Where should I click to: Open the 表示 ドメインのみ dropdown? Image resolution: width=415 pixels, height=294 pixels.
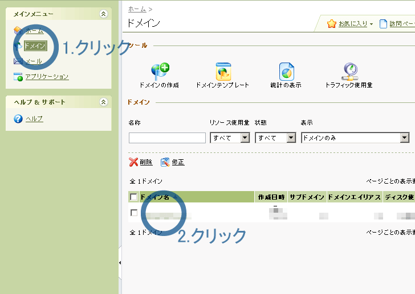tap(356, 138)
